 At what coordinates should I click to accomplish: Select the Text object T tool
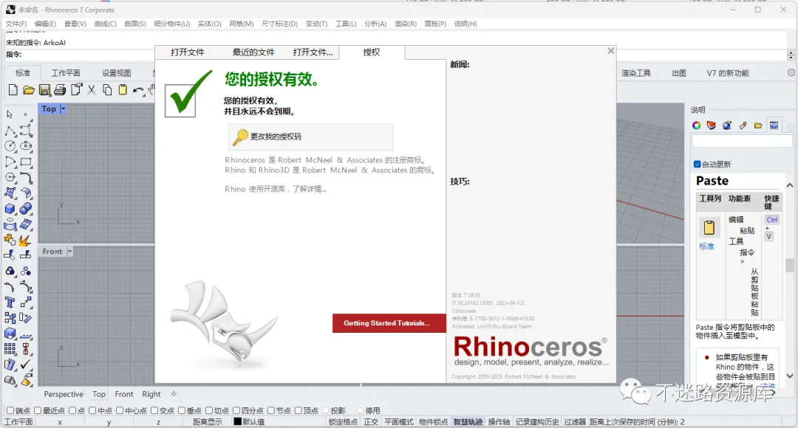(x=10, y=303)
